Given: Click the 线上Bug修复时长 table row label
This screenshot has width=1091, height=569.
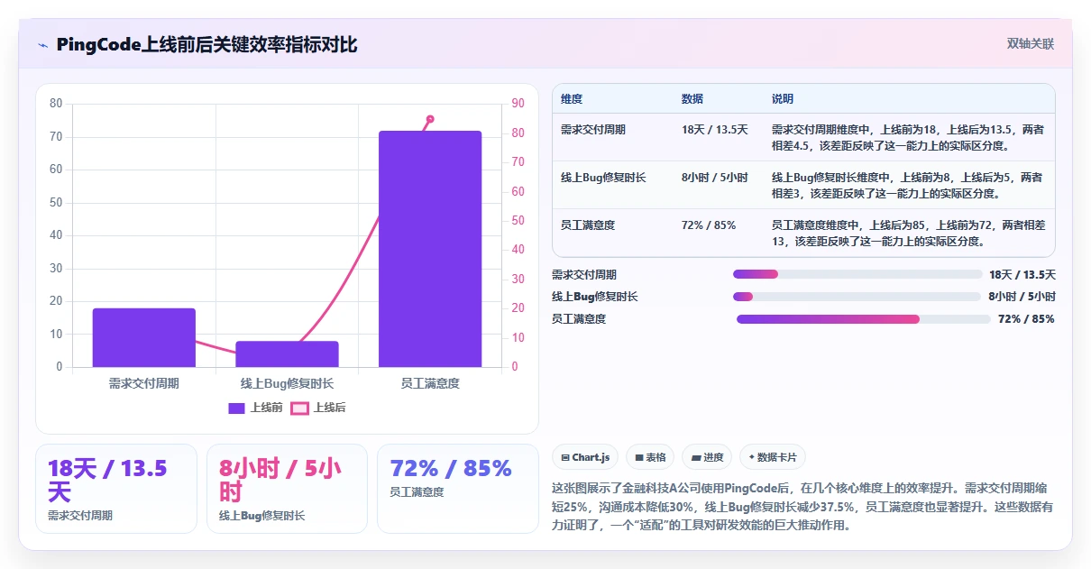Looking at the screenshot, I should click(x=603, y=178).
